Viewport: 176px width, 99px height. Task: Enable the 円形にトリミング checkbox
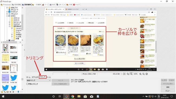27,84
